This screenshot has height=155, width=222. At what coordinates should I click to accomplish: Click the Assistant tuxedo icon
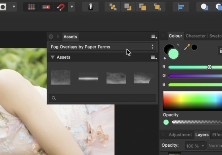(x=91, y=7)
